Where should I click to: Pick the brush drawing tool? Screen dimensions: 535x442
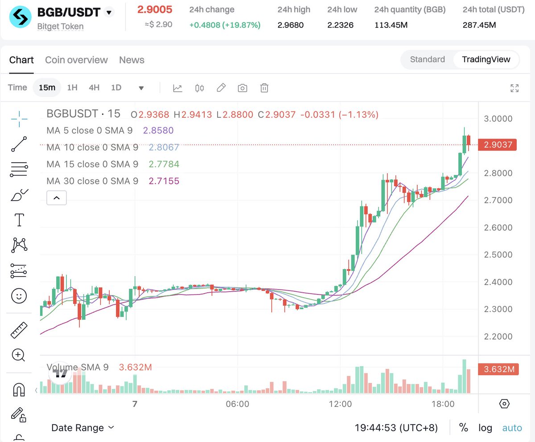click(18, 193)
